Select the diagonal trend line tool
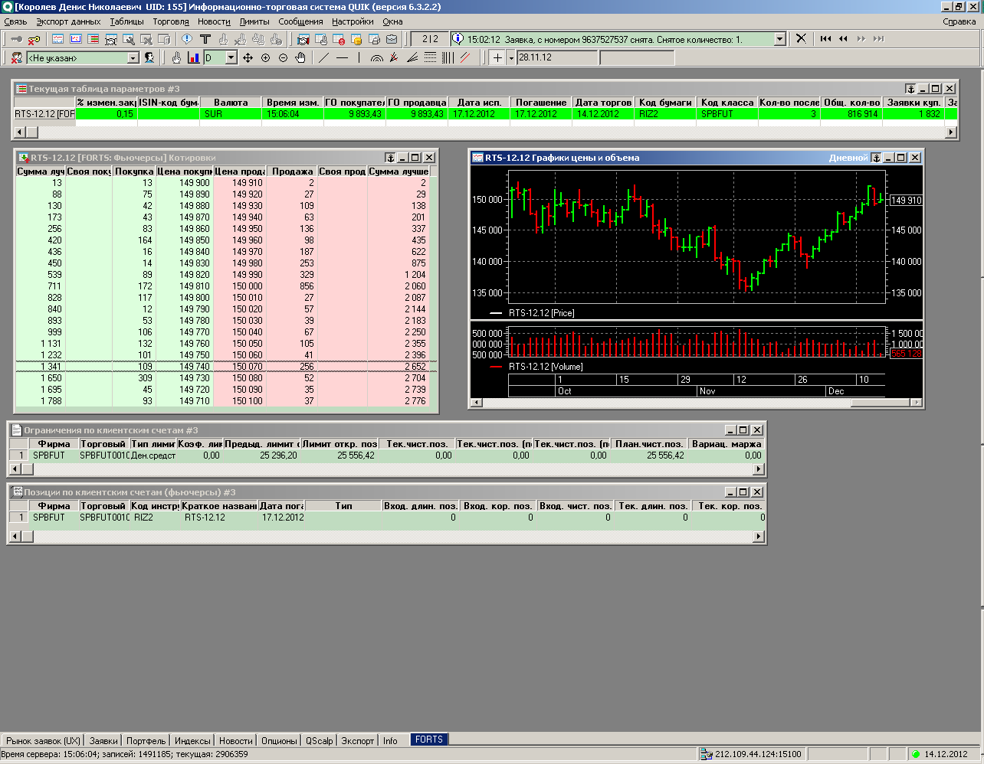 [323, 57]
